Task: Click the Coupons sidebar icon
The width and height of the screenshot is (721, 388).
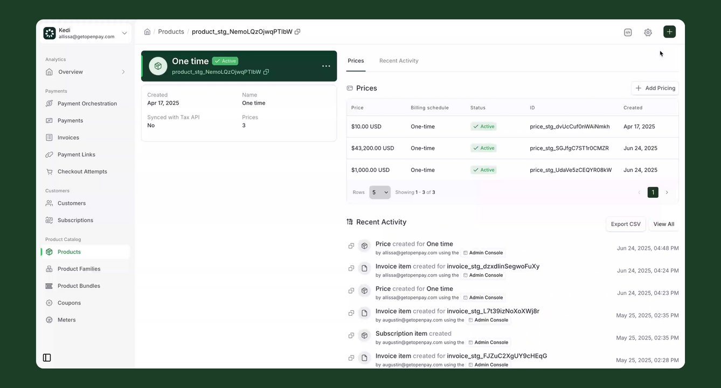Action: 49,303
